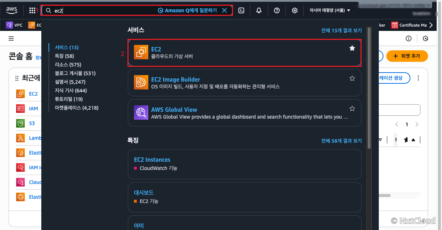The image size is (442, 230).
Task: Click the widget horizontal scrollbar
Action: point(385,195)
